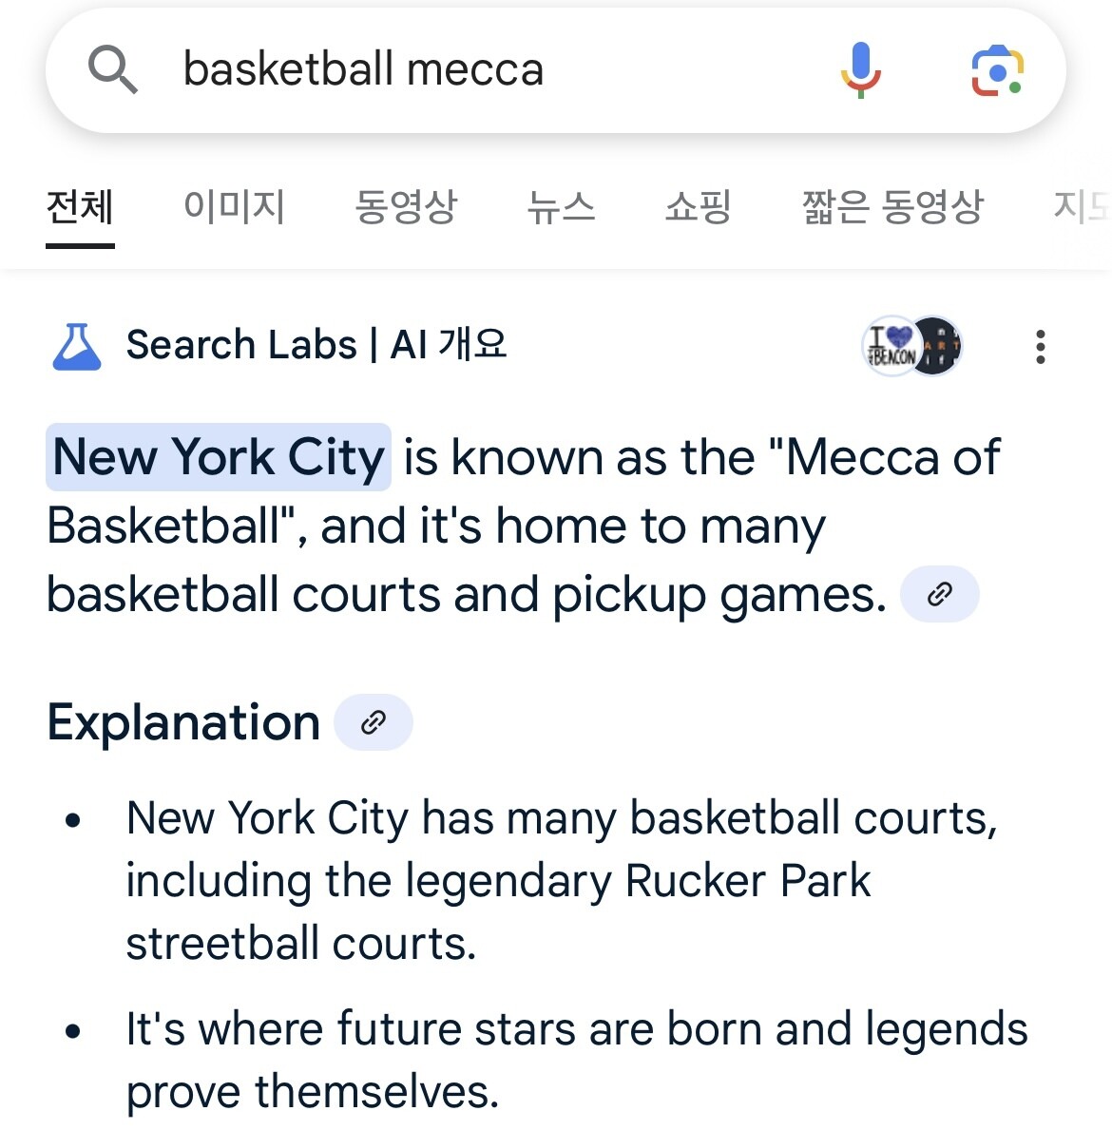Click the magnifying glass search icon

pyautogui.click(x=112, y=70)
